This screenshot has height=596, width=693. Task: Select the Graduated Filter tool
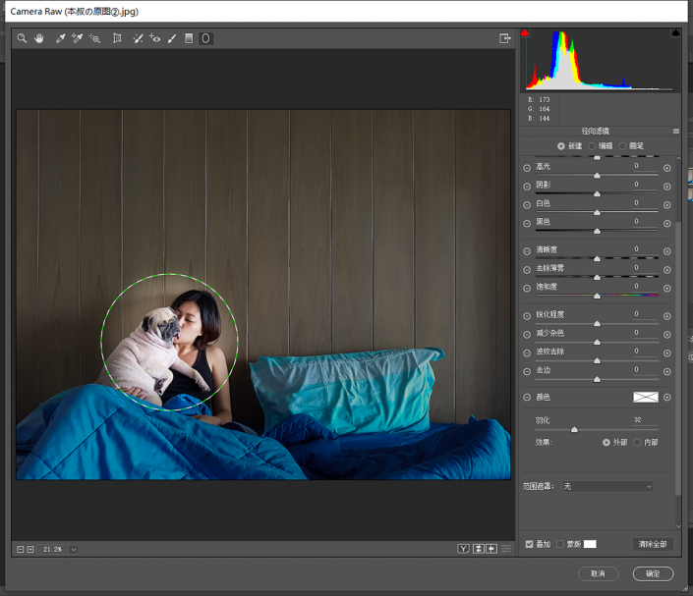[189, 38]
